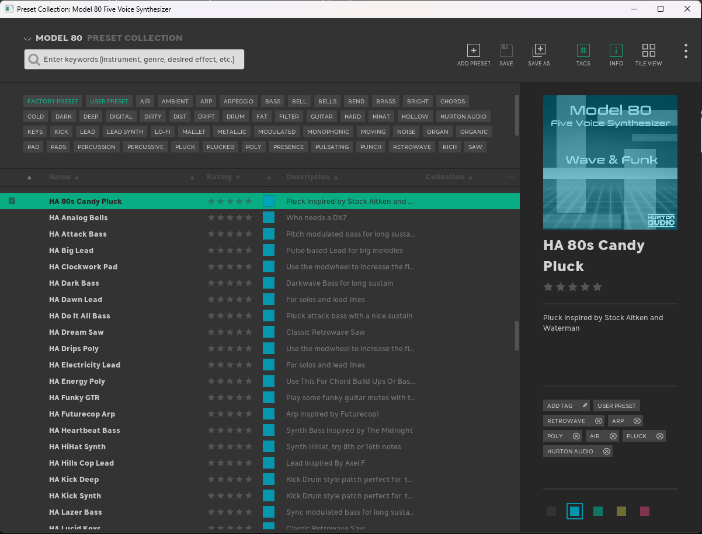Remove the RETROWAVE tag from preset
Viewport: 702px width, 534px height.
pos(598,421)
